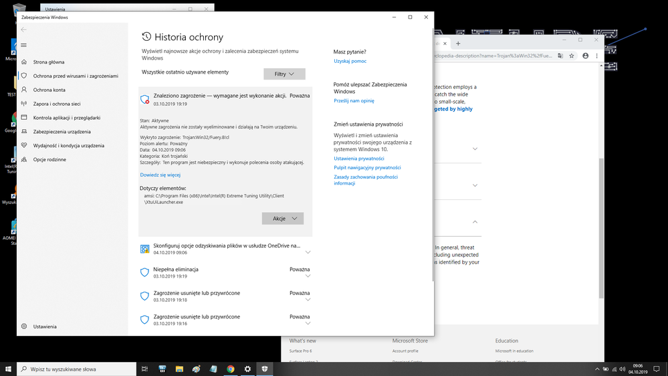Collapse the open section chevron in browser page
The width and height of the screenshot is (668, 376).
tap(475, 221)
